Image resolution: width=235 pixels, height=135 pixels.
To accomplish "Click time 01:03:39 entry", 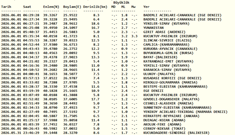I will coord(31,124).
